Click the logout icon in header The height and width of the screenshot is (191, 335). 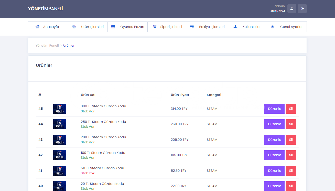pyautogui.click(x=302, y=8)
